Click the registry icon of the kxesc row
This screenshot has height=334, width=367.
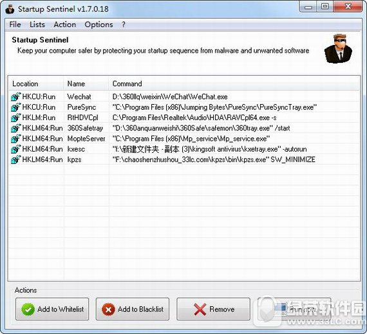(15, 149)
